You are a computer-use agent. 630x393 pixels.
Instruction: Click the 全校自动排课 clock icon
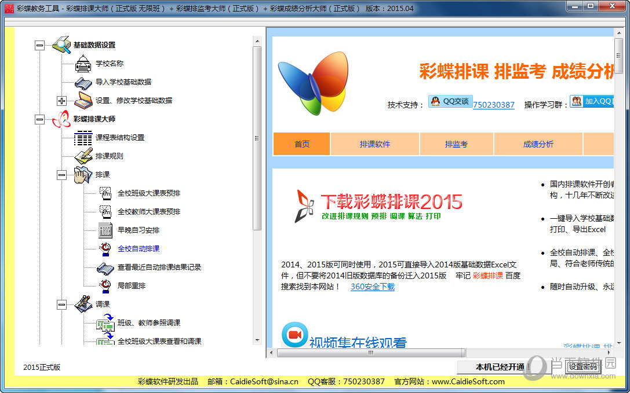(x=105, y=249)
